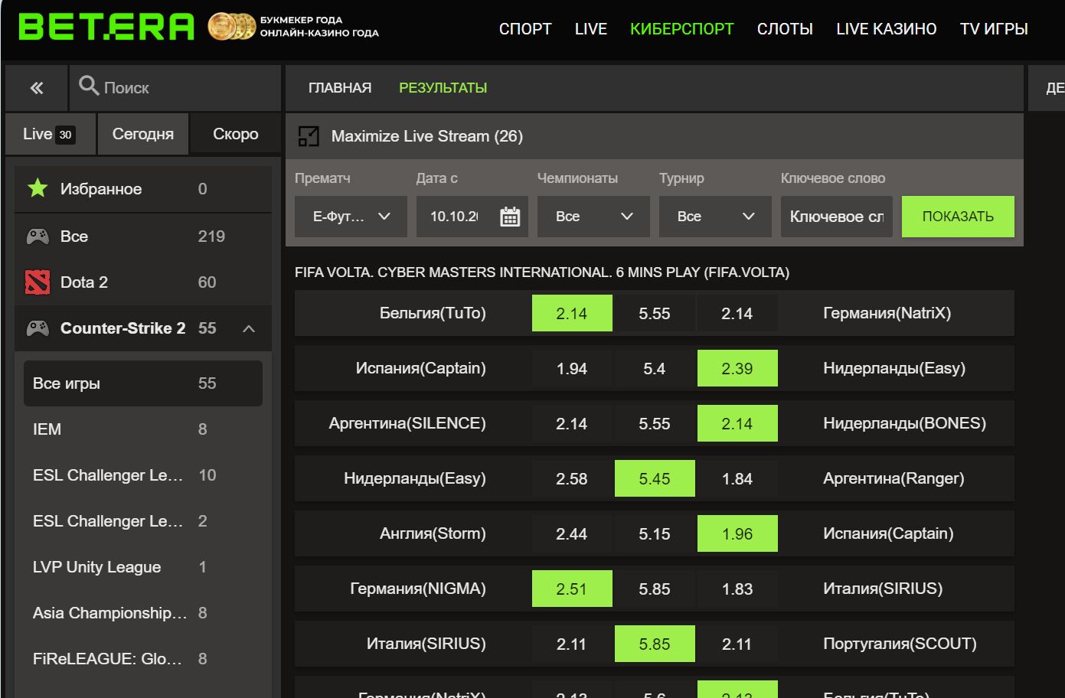
Task: Open LIVE КАЗИНО section
Action: pyautogui.click(x=887, y=29)
